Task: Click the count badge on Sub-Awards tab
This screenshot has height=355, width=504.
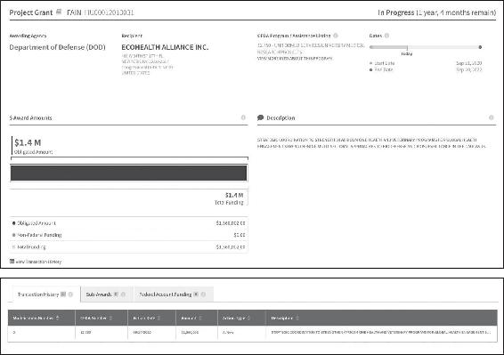Action: (117, 294)
